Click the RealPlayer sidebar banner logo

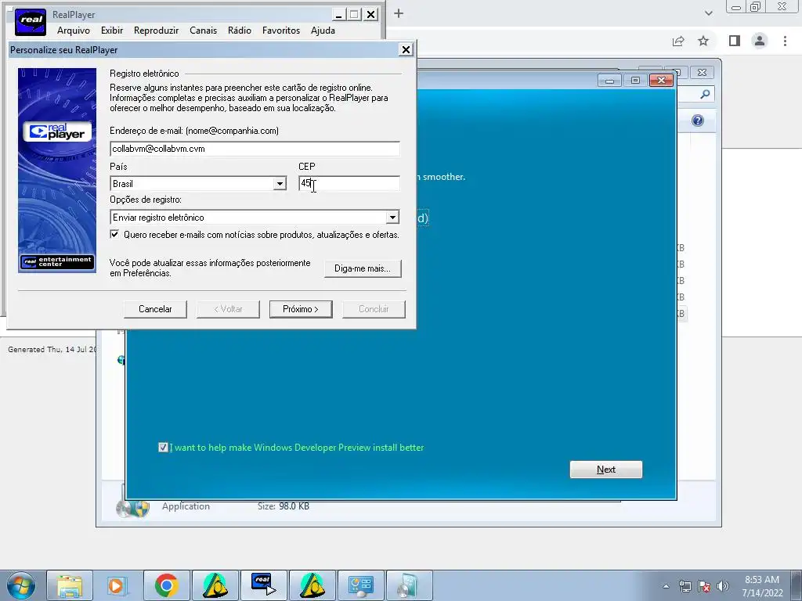tap(57, 131)
